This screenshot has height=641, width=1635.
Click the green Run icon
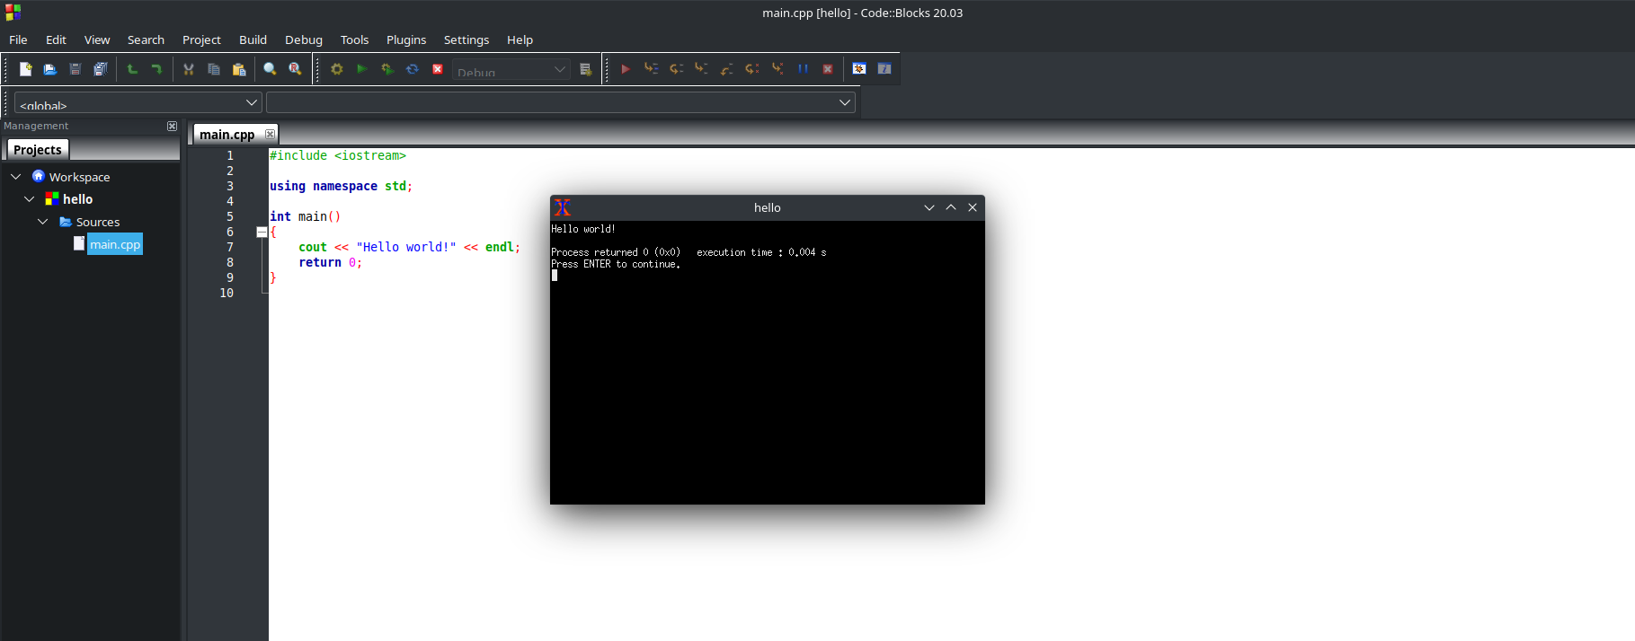[x=362, y=69]
